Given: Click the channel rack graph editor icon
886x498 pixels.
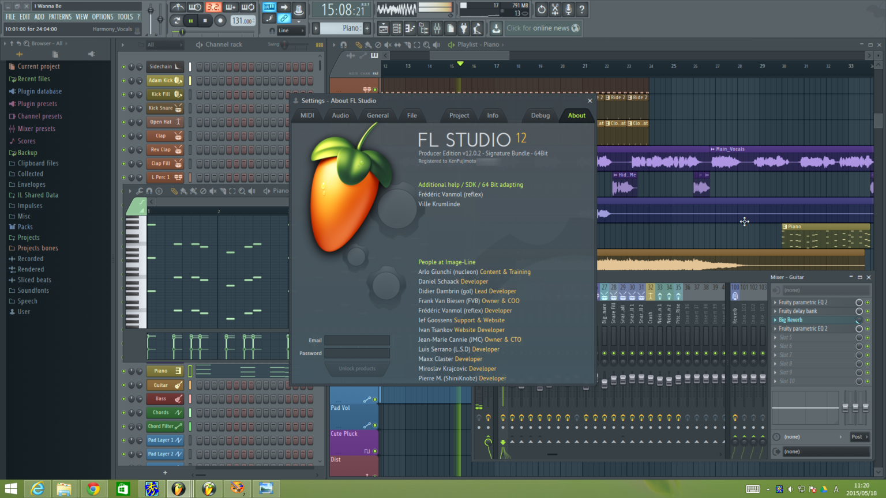Looking at the screenshot, I should click(320, 44).
